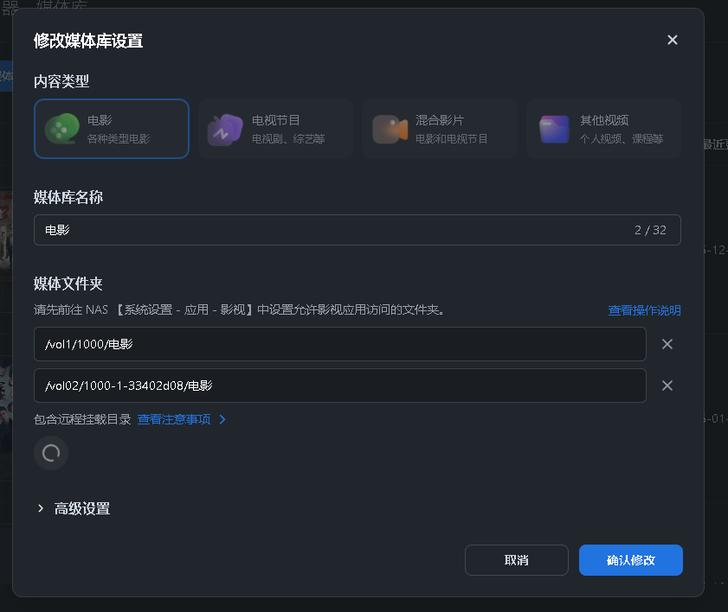Click the 2 / 32 character counter
This screenshot has width=728, height=612.
[650, 230]
